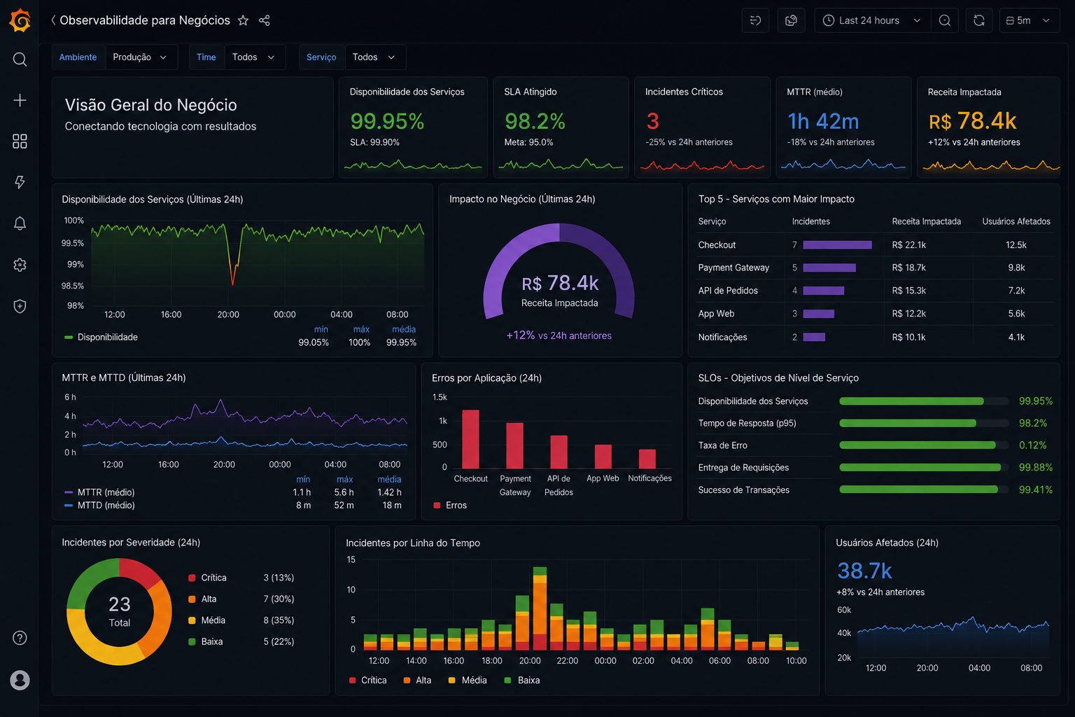This screenshot has height=717, width=1075.
Task: Click the Alta orange severity swatch
Action: [x=192, y=599]
